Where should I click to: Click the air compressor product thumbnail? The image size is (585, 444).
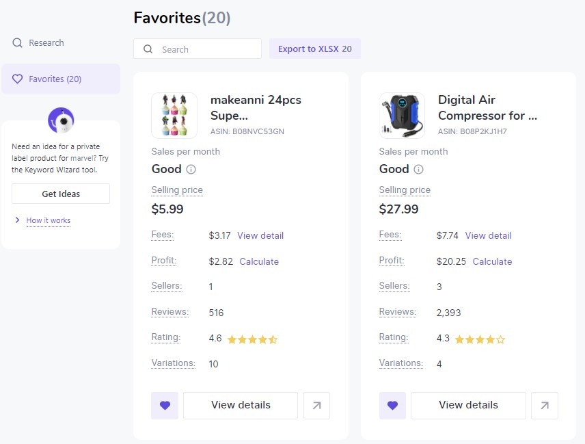402,116
